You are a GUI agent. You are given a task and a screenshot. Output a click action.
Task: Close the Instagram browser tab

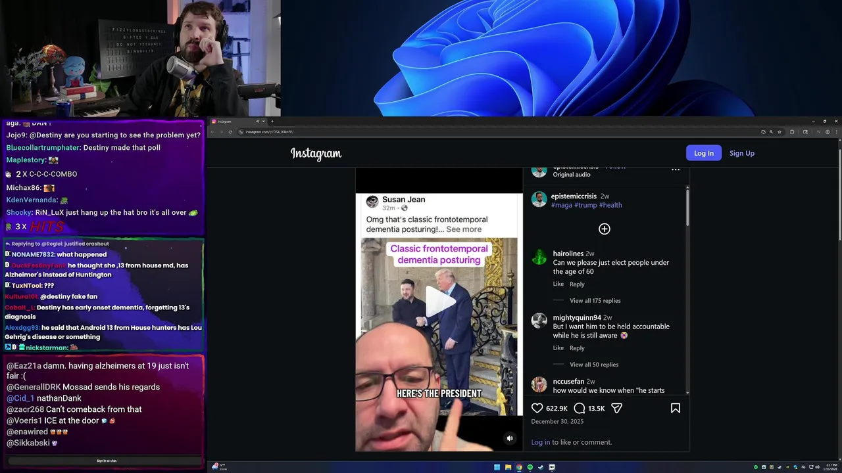(x=263, y=121)
